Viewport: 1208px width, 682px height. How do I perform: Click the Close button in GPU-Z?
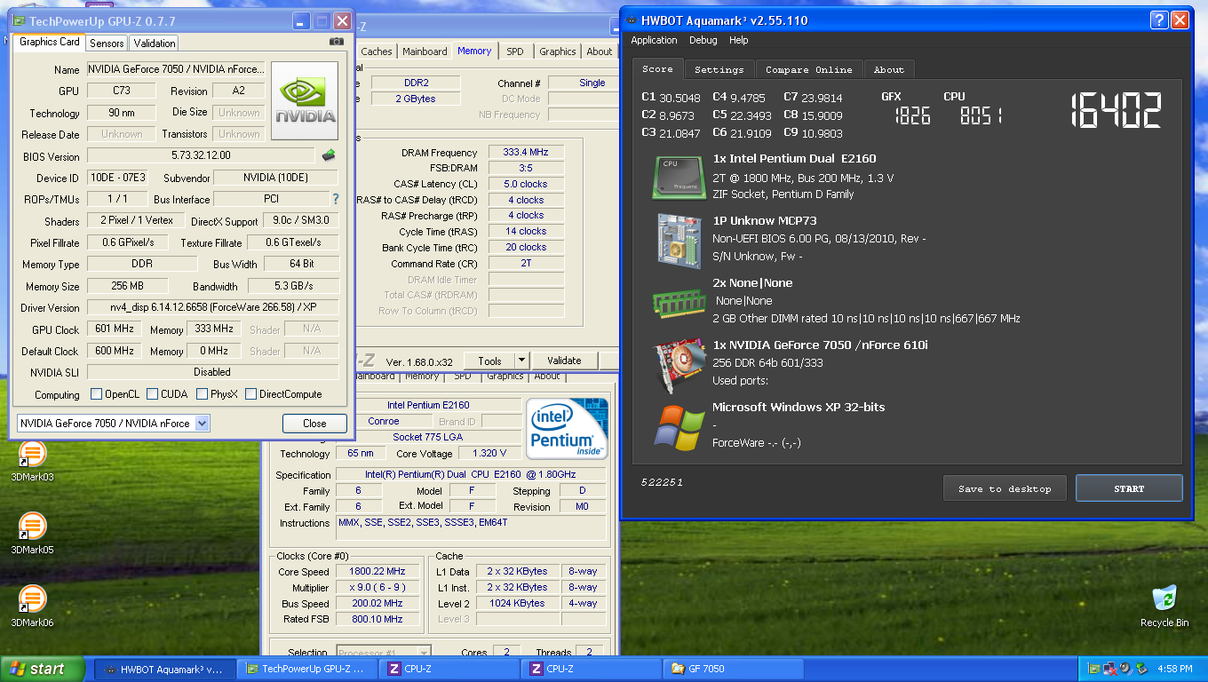click(x=314, y=424)
